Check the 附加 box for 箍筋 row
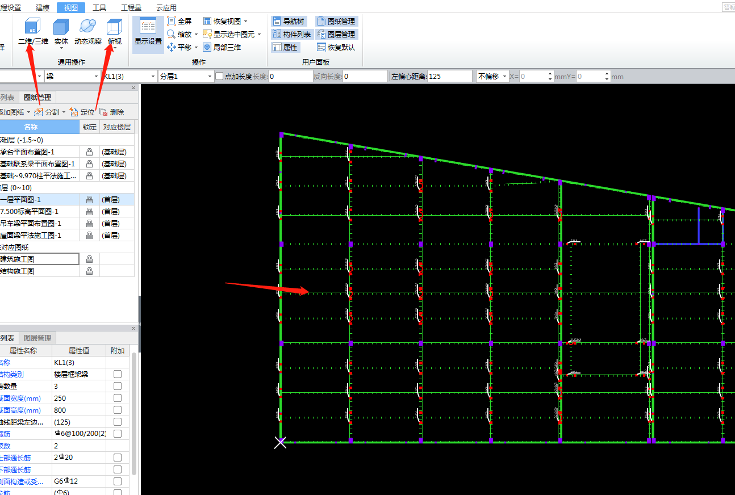This screenshot has height=495, width=735. 118,434
